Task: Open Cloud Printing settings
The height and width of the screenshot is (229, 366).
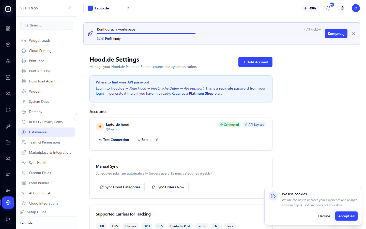Action: point(47,51)
